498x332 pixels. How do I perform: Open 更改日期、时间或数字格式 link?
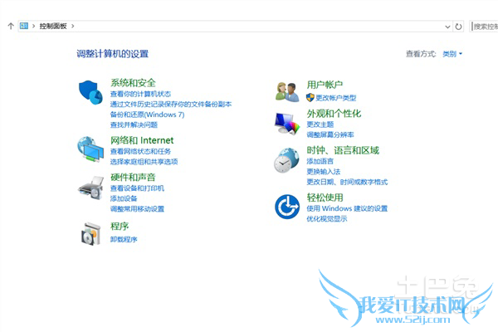347,182
